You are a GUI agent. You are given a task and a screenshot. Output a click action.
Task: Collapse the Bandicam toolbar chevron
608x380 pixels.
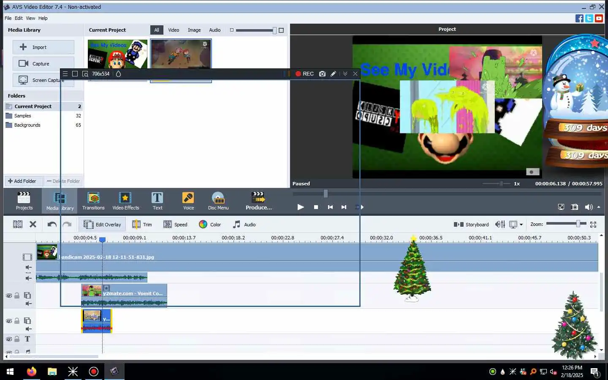tap(345, 73)
